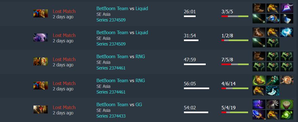Viewport: 298px width, 122px height.
Task: Select the green-glowing Guardian Greaves boots icon
Action: point(259,80)
